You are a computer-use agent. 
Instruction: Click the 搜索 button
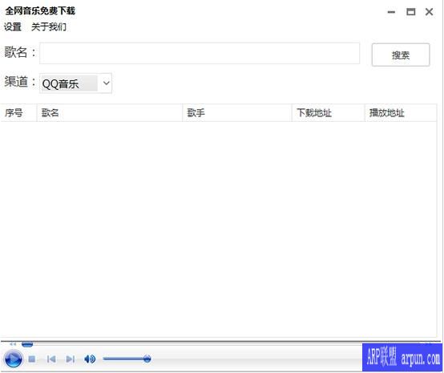pos(401,55)
